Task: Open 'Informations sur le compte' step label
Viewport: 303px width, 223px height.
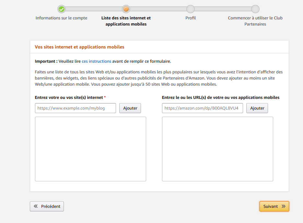Action: click(x=61, y=18)
